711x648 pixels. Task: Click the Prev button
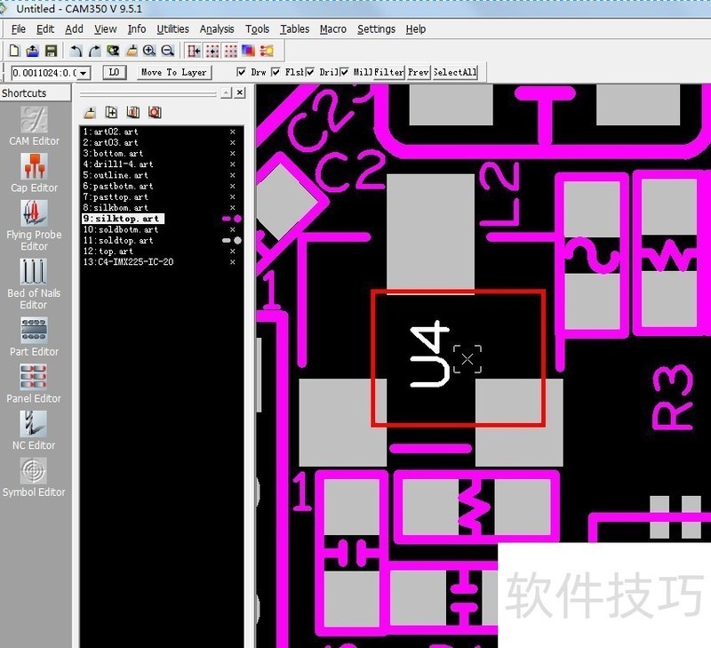(418, 72)
